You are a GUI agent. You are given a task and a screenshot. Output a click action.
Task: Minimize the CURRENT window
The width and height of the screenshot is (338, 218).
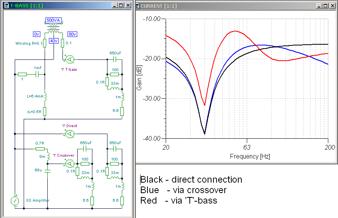coord(319,6)
